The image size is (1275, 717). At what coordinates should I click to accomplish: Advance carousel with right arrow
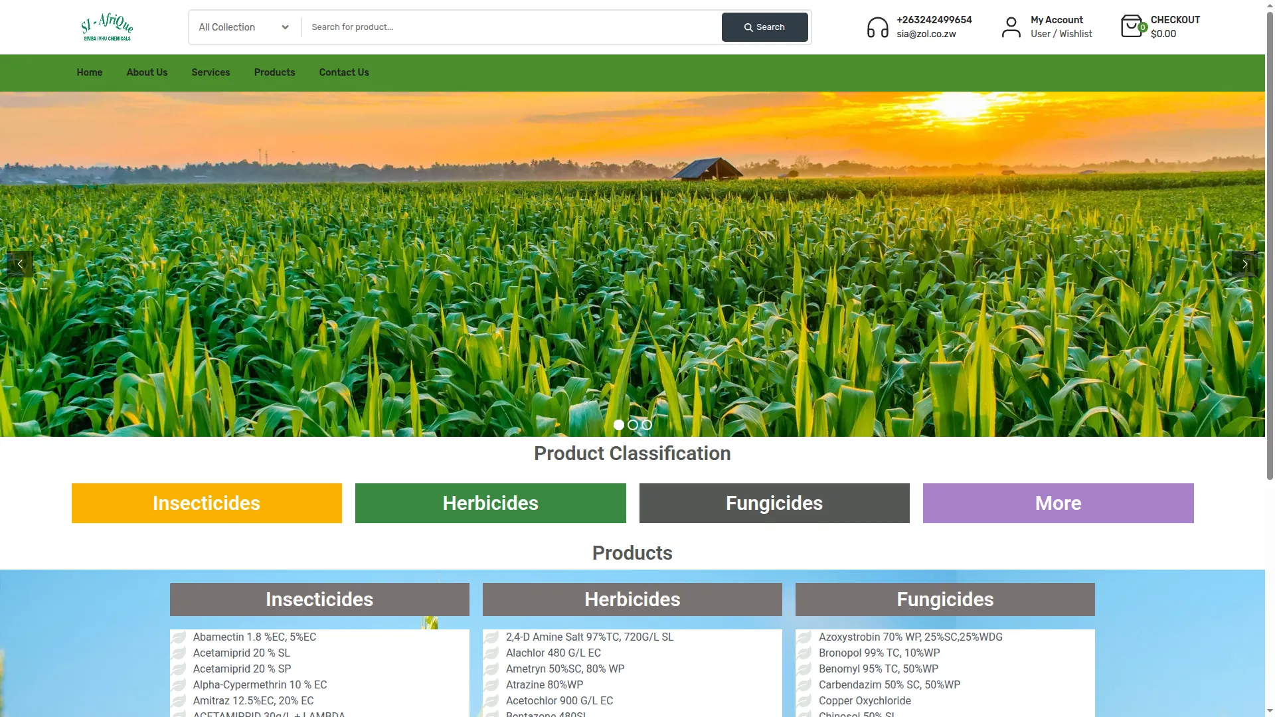click(1245, 264)
